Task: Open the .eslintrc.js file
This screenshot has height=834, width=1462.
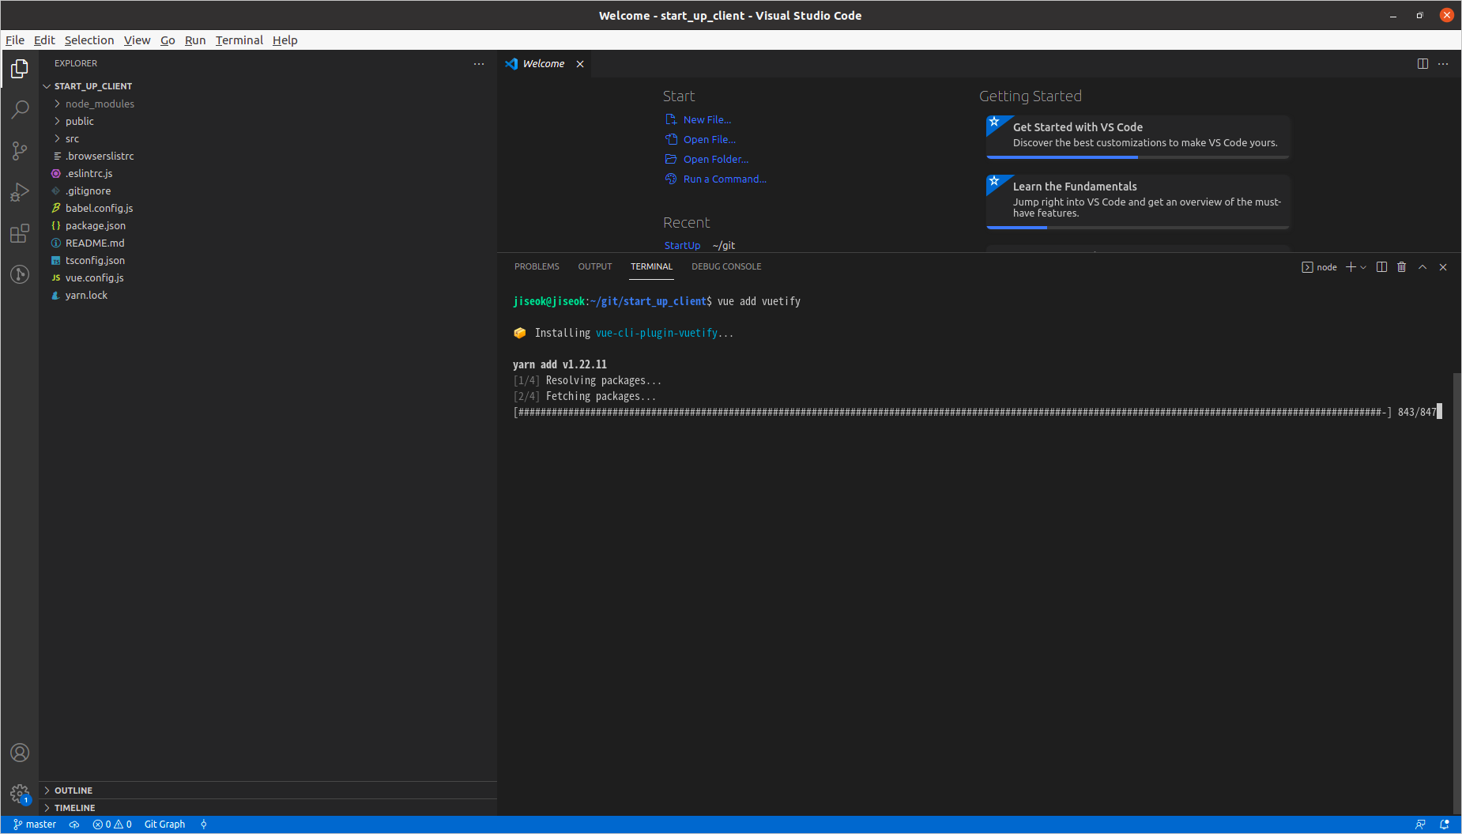Action: [x=267, y=173]
